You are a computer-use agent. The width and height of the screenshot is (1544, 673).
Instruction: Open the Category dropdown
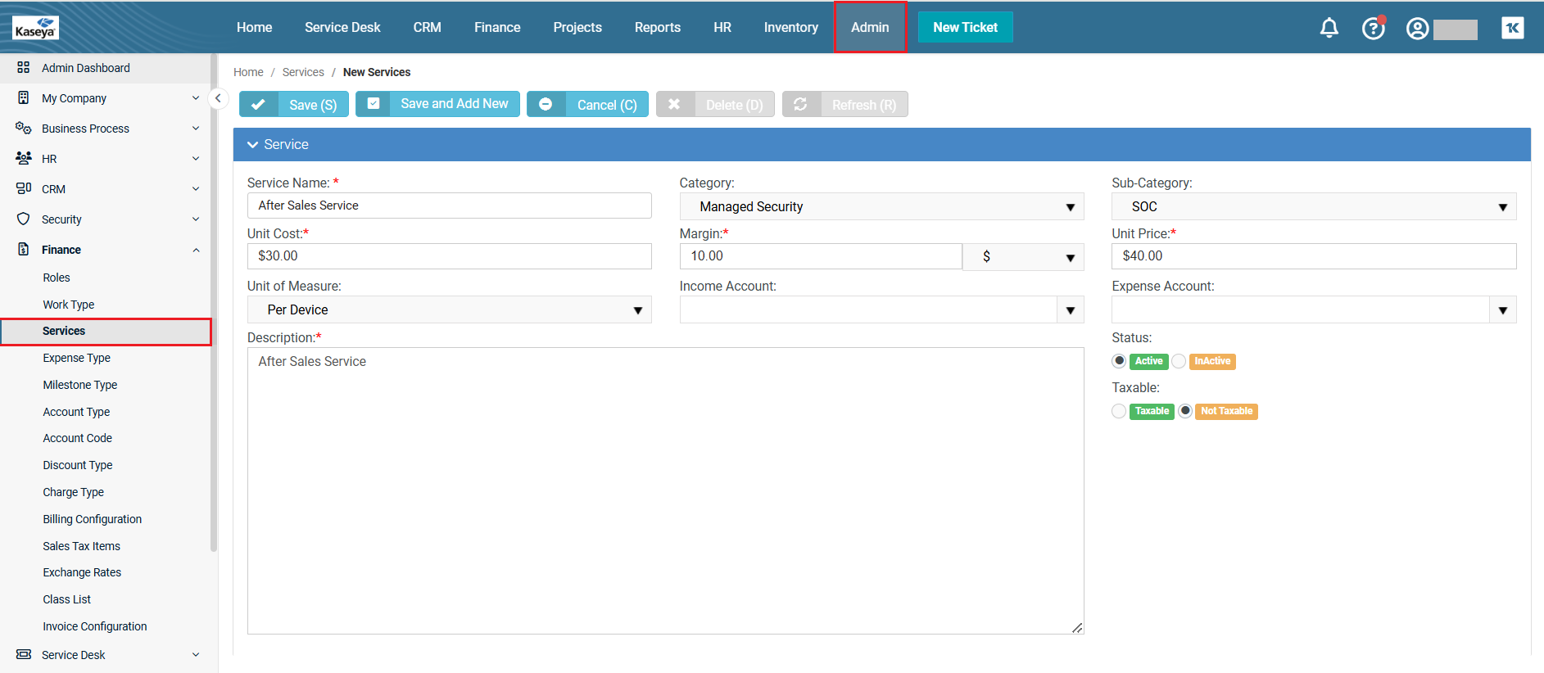pos(881,207)
